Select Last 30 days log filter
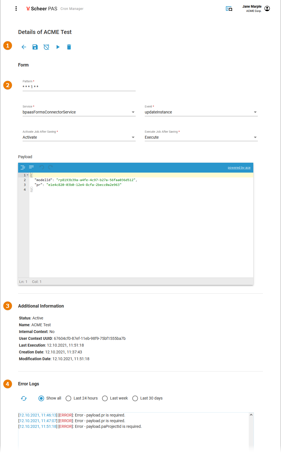This screenshot has height=453, width=281. pos(135,398)
